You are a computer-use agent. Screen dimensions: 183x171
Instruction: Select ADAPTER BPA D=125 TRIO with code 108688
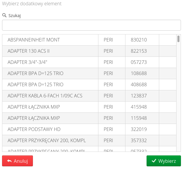[36, 73]
